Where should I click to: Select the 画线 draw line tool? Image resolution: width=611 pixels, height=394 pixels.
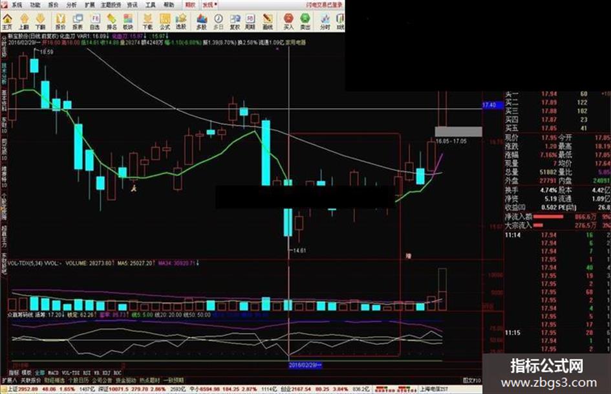(x=267, y=21)
